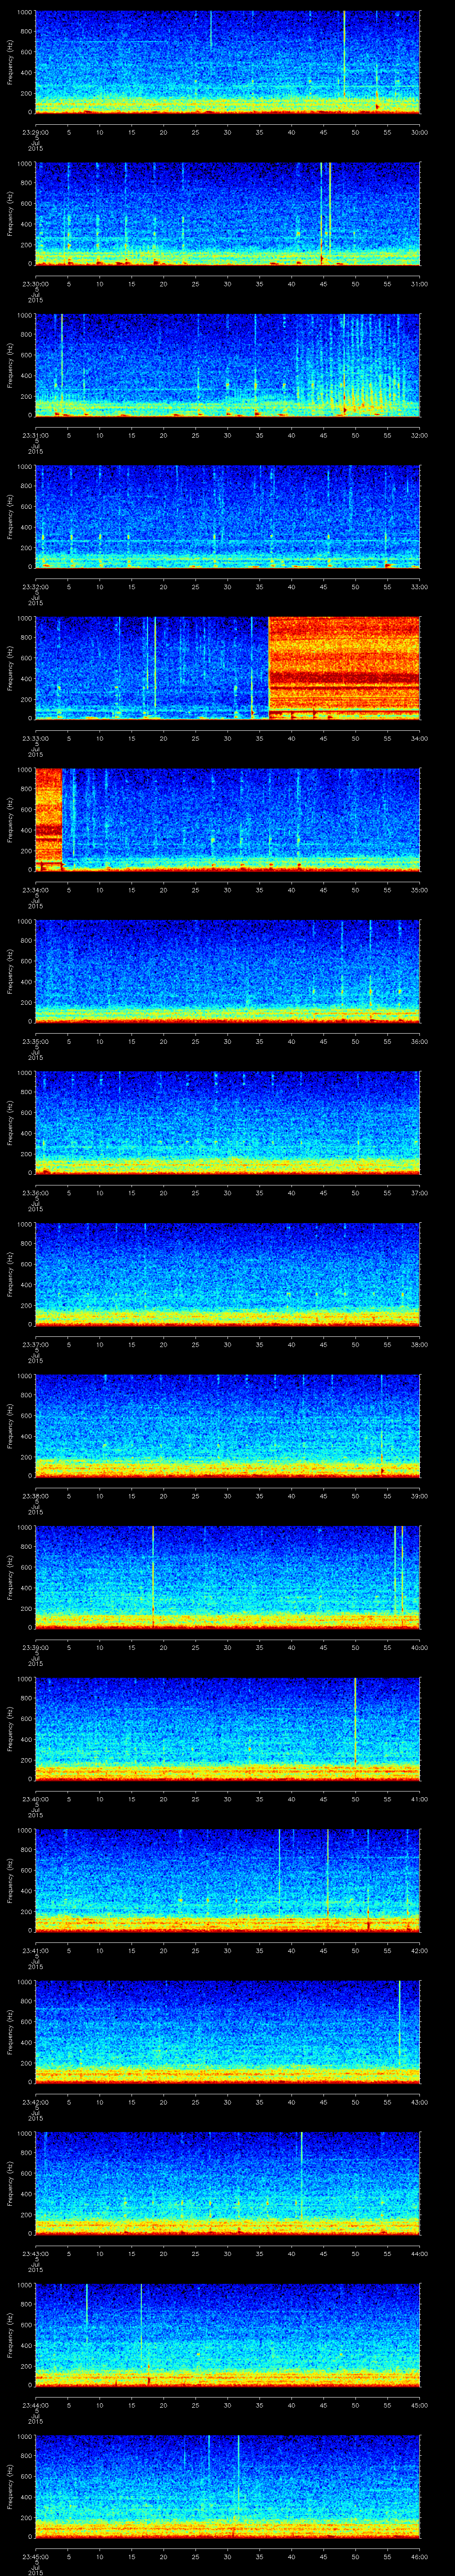The image size is (455, 2576).
Task: Click the "23:37:00" start time label
Action: (35, 1345)
